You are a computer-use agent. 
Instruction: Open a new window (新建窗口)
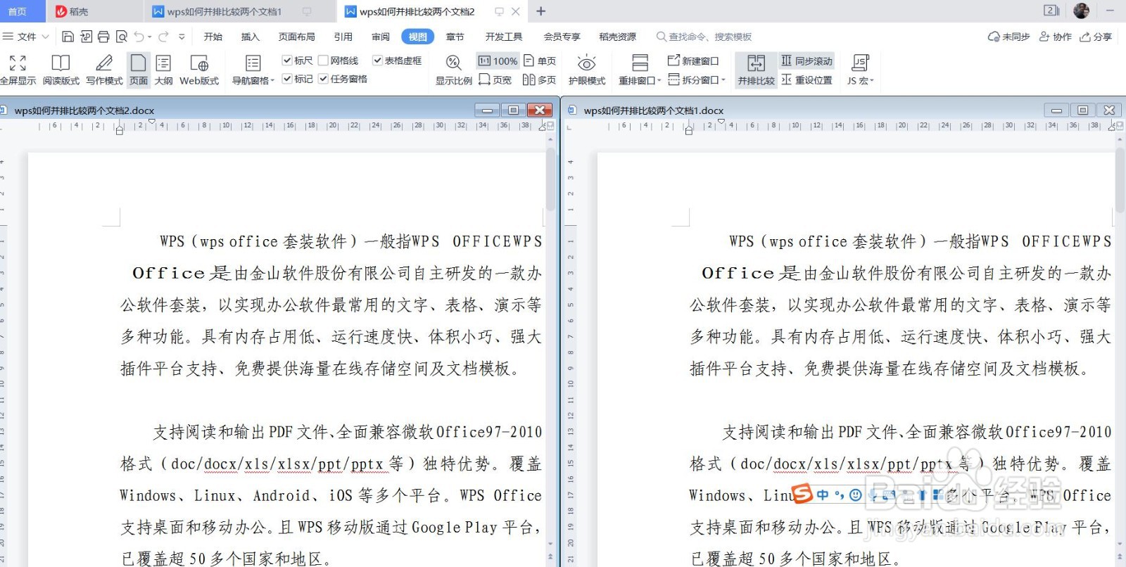click(693, 61)
